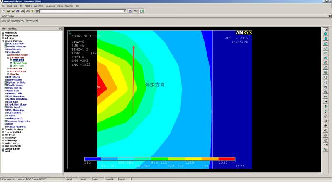332x182 pixels.
Task: Click the RESUM_DB toolbar button
Action: (x=15, y=21)
